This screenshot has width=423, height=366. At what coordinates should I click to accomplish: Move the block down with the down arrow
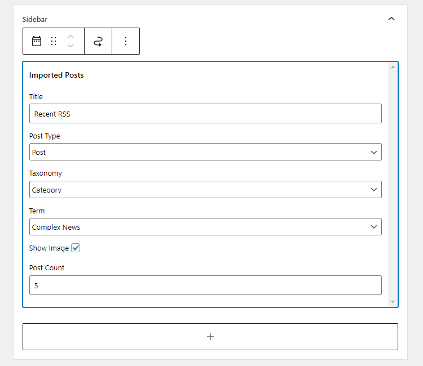70,46
